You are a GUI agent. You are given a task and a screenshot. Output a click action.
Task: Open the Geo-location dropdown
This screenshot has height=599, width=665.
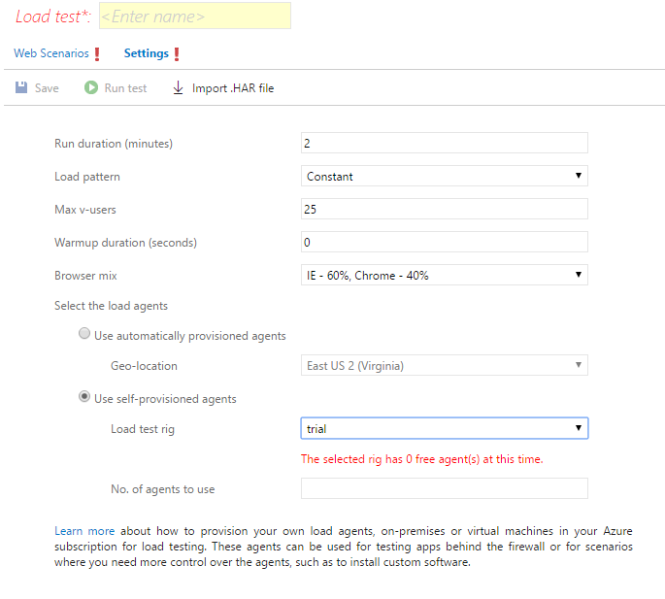coord(445,365)
